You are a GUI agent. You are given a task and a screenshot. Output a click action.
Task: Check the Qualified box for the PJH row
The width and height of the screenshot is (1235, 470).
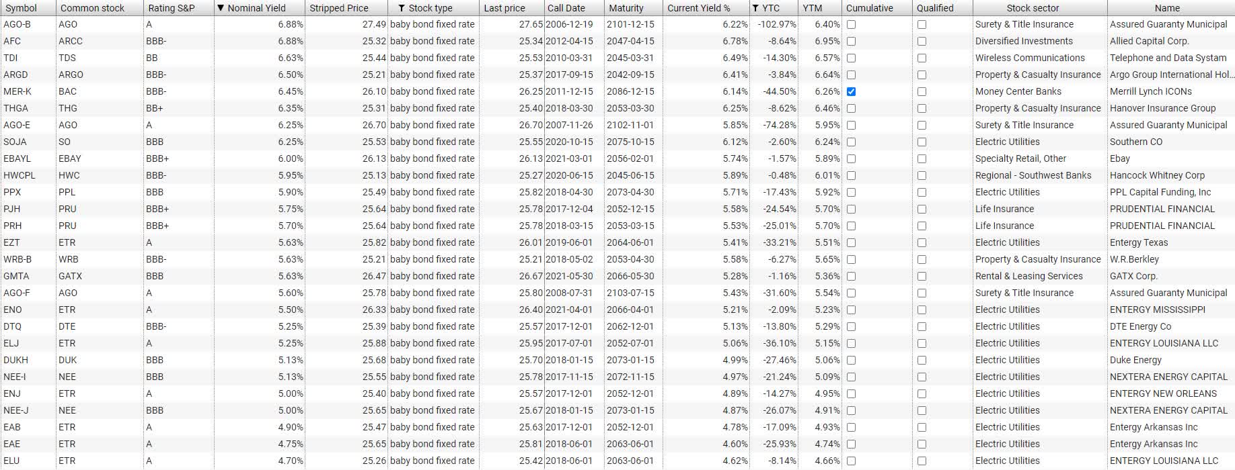[922, 209]
